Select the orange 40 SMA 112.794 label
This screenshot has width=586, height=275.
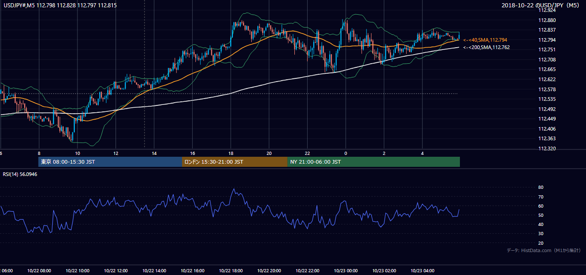click(x=485, y=40)
